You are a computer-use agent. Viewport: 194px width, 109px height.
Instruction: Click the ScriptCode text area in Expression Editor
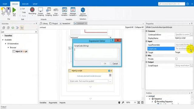point(97,54)
